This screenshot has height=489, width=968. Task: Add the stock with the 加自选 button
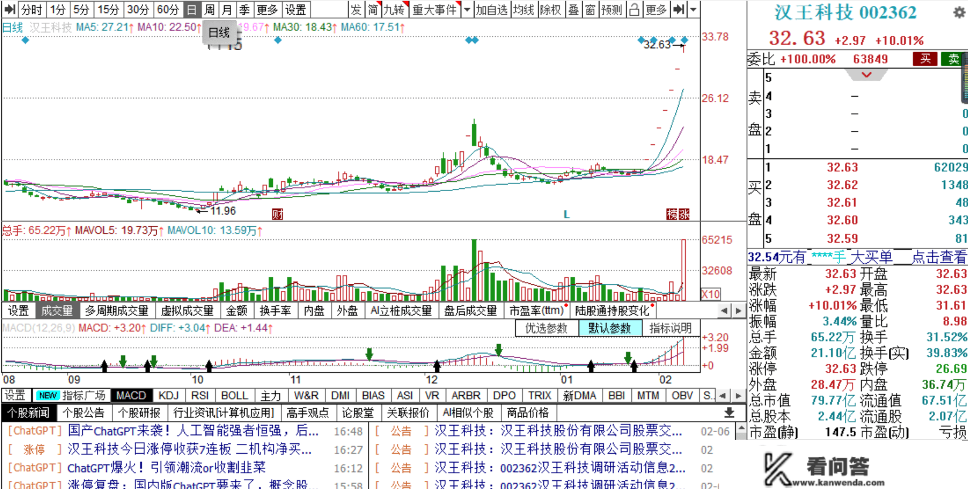tap(492, 9)
